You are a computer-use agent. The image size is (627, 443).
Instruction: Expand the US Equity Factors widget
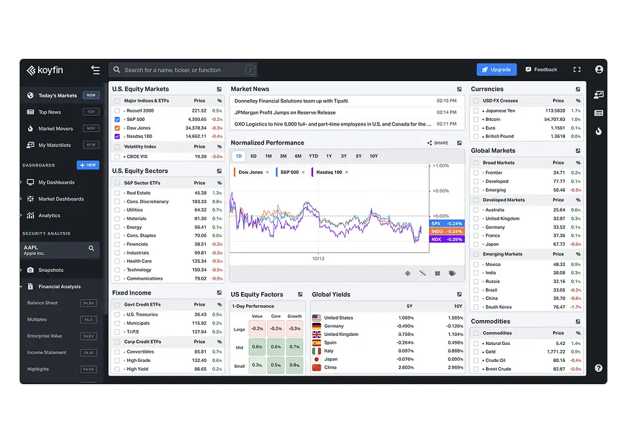pos(300,295)
